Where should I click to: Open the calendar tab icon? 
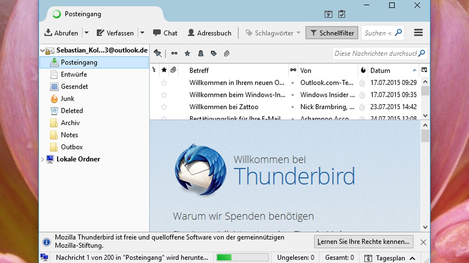click(x=328, y=14)
